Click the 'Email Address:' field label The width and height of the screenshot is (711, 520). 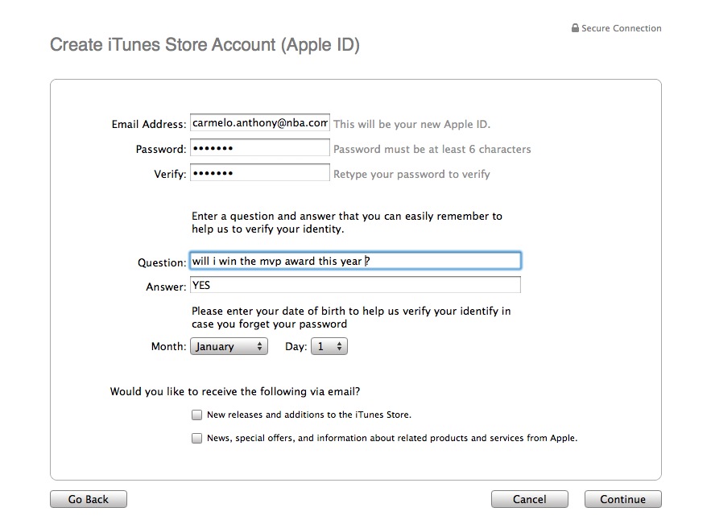tap(149, 125)
